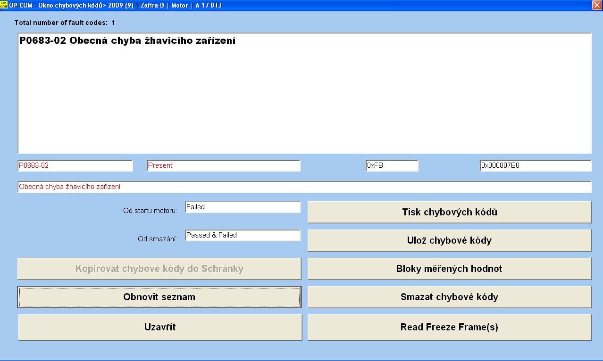Screen dimensions: 603x361
Task: Close the OP-COM fault code window
Action: [x=596, y=5]
